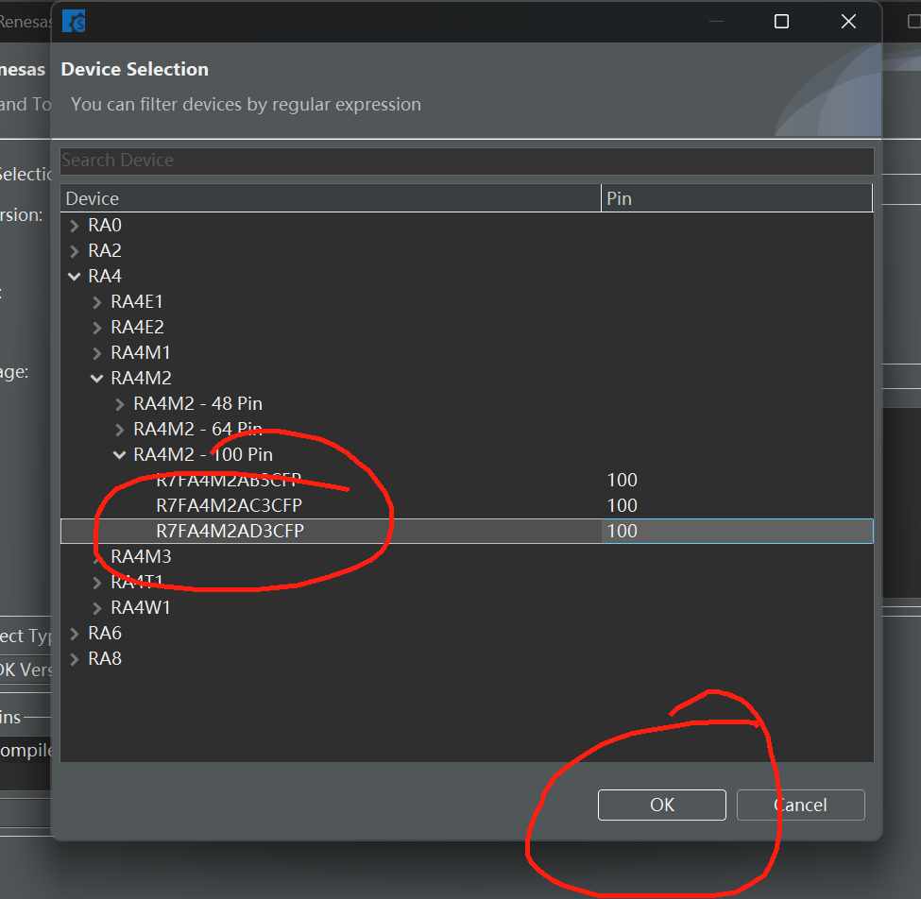921x899 pixels.
Task: Confirm selection with OK button
Action: 662,806
